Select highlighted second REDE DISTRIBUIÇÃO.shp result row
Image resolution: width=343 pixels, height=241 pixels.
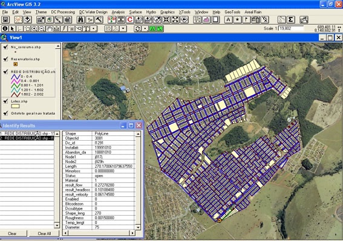pos(27,138)
